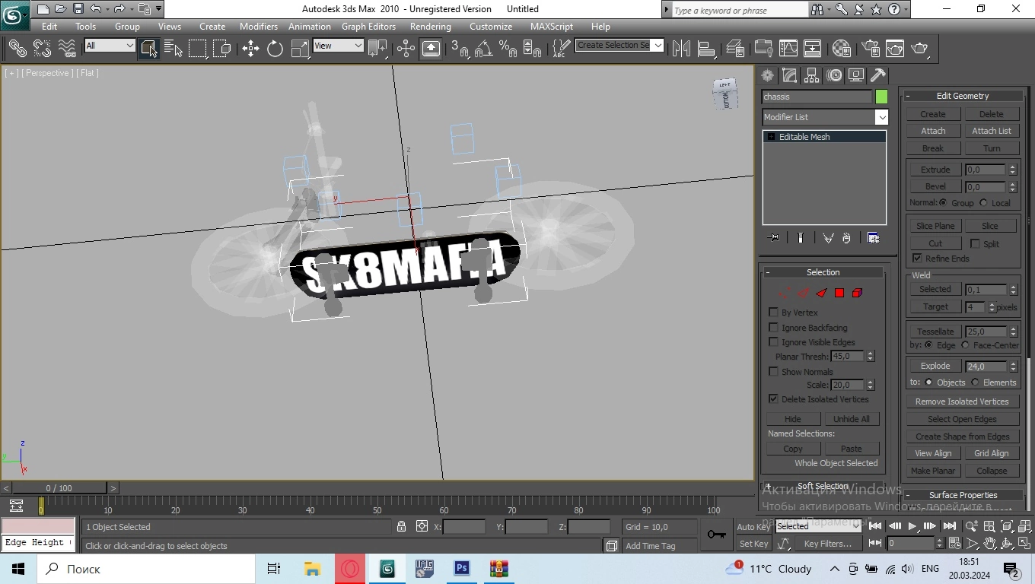This screenshot has width=1035, height=584.
Task: Open the Modifiers menu
Action: coord(258,27)
